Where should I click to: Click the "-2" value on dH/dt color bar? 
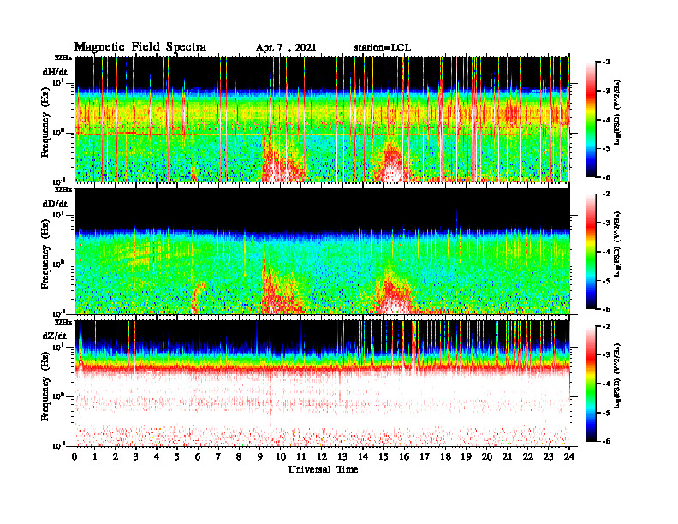pos(606,63)
